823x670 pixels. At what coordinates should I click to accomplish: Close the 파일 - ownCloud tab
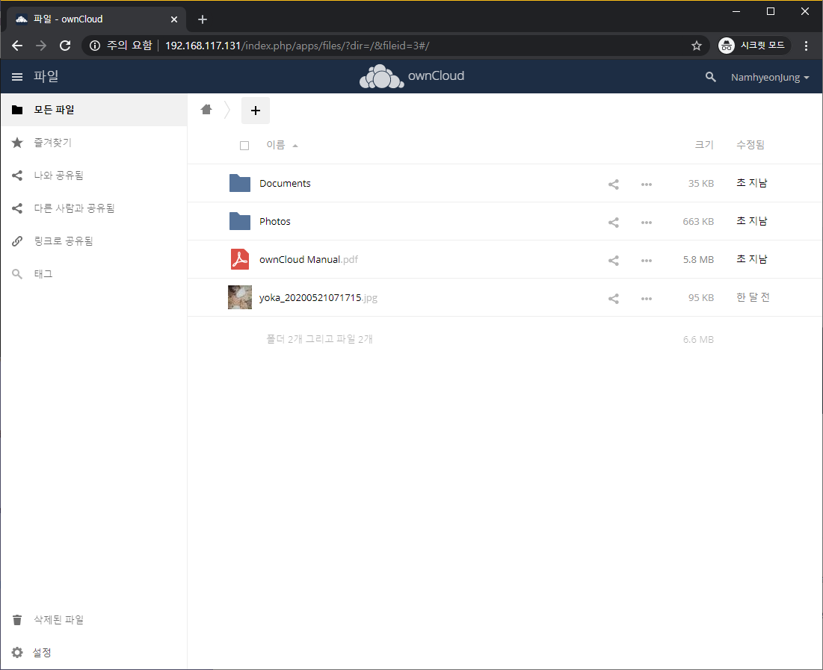174,19
